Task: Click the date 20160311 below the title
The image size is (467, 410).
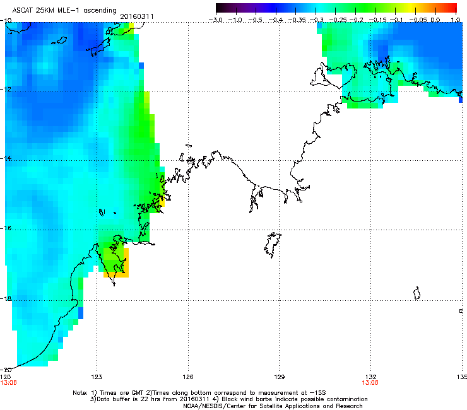Action: [x=137, y=16]
